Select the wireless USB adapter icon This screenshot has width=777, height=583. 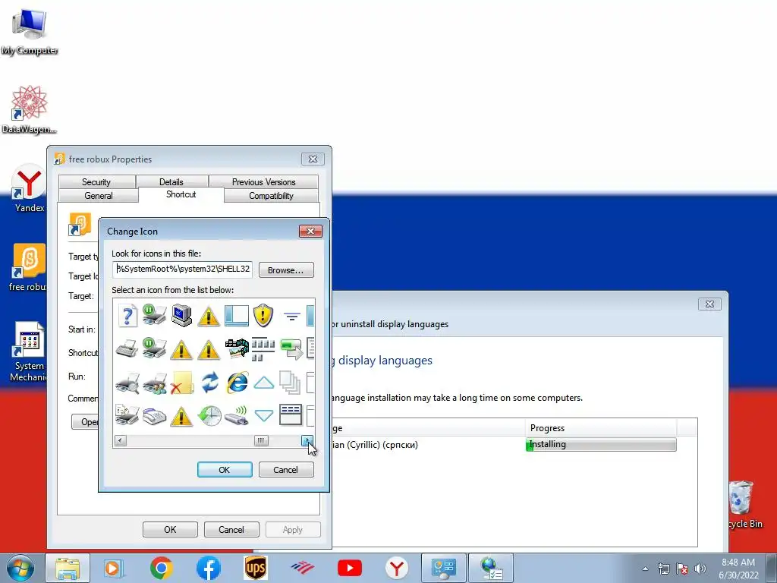(237, 415)
